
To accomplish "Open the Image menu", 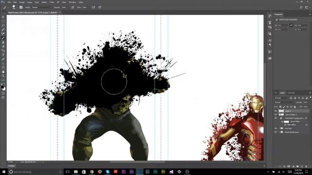I will (x=22, y=2).
